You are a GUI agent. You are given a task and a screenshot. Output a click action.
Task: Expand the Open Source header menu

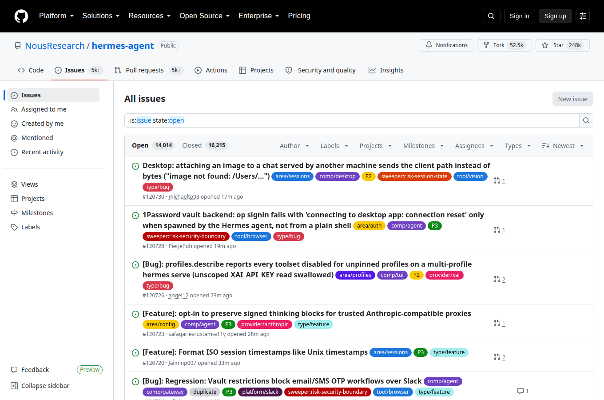pyautogui.click(x=204, y=16)
